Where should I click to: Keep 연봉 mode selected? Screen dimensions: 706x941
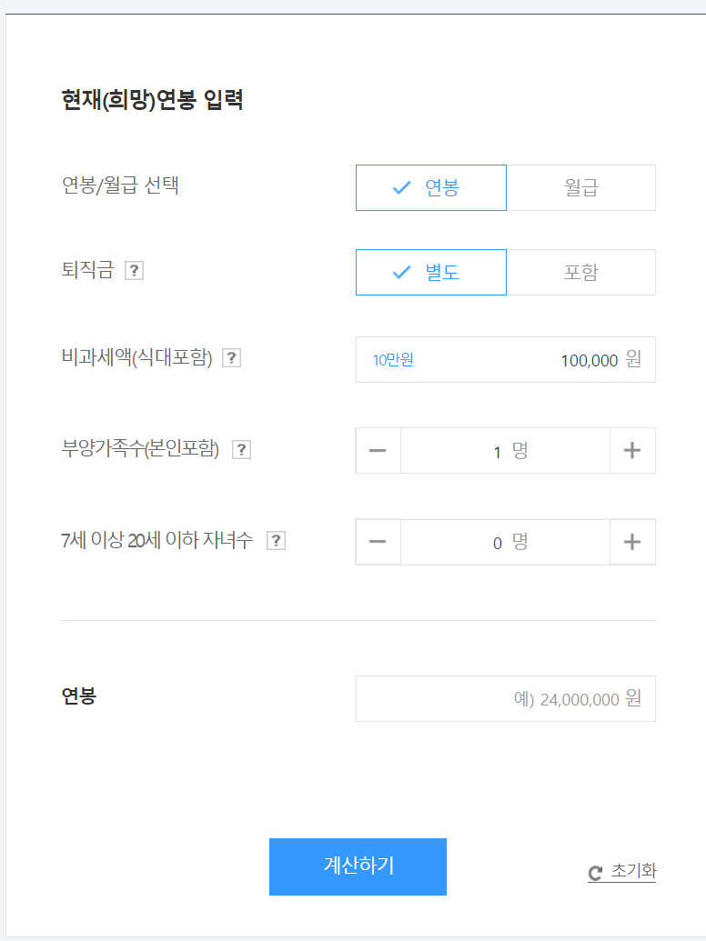click(430, 187)
